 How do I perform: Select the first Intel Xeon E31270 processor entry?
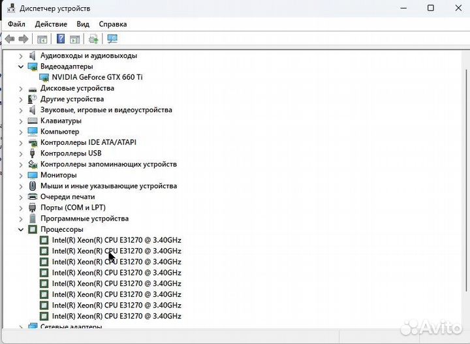pyautogui.click(x=116, y=240)
